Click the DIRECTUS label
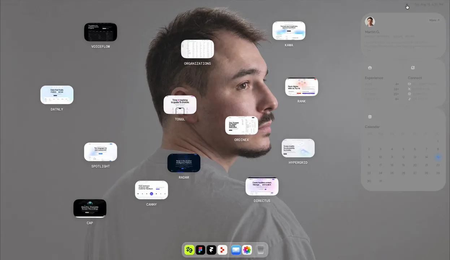This screenshot has height=260, width=450. (x=262, y=201)
